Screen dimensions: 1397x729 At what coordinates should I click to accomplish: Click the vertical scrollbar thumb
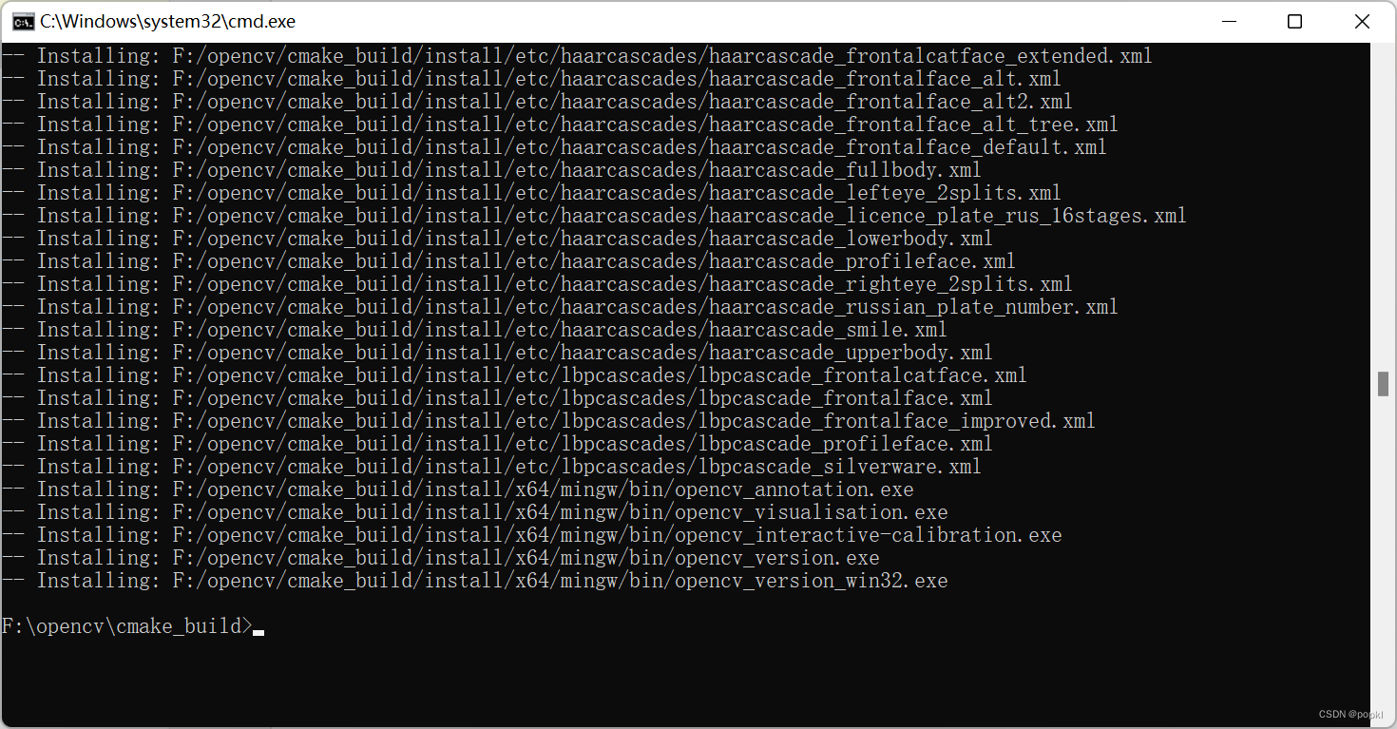tap(1384, 384)
